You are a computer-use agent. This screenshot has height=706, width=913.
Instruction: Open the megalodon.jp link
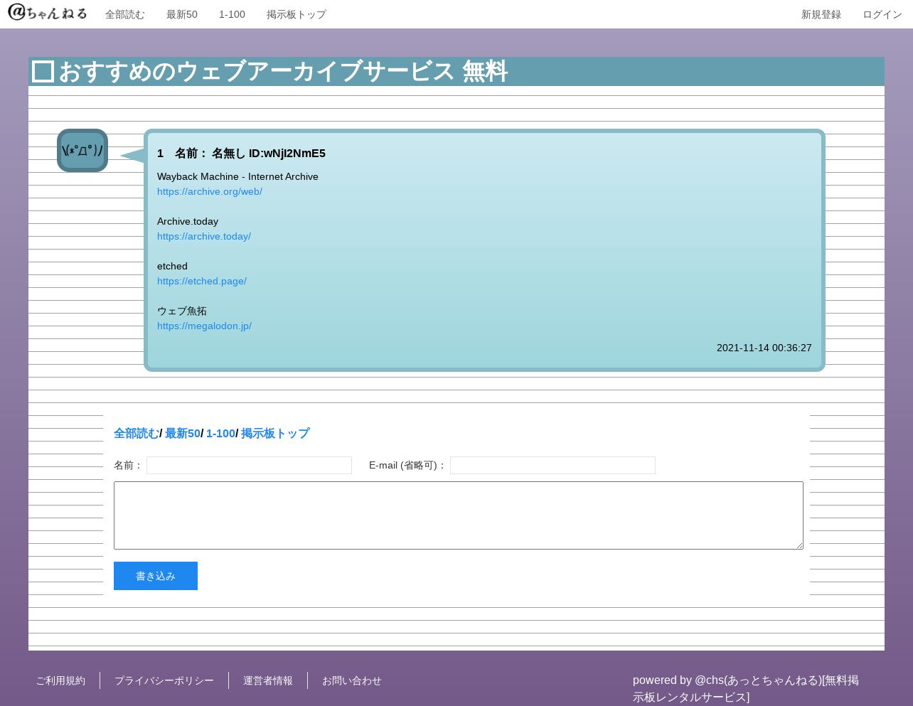coord(204,326)
